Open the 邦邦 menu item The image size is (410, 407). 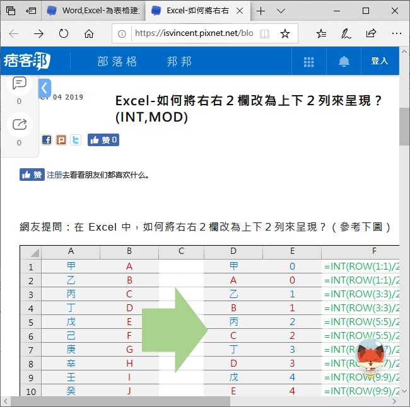[x=179, y=62]
